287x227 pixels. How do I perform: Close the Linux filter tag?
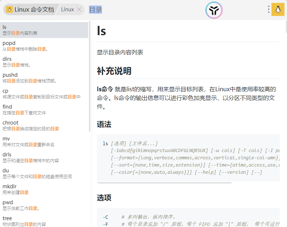click(x=79, y=9)
